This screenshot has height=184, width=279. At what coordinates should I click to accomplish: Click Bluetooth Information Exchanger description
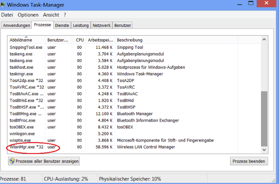click(148, 120)
